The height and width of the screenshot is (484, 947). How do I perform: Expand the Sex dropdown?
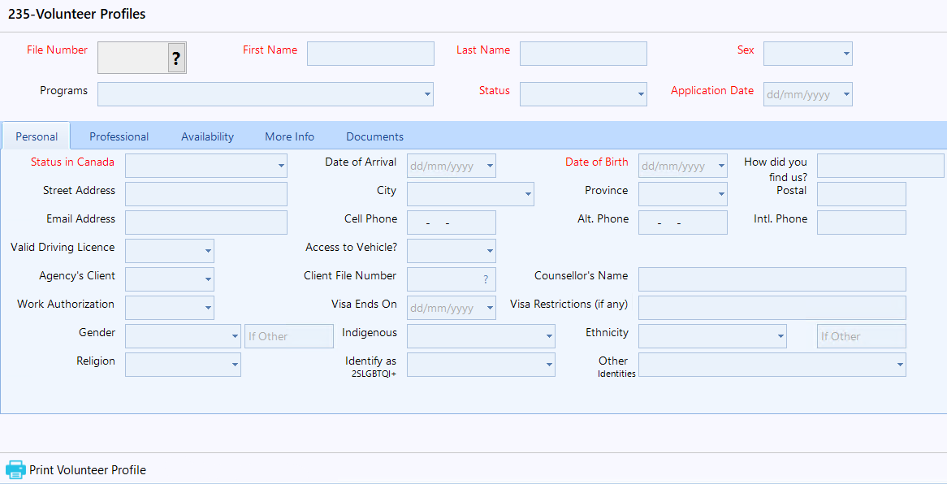[x=846, y=54]
